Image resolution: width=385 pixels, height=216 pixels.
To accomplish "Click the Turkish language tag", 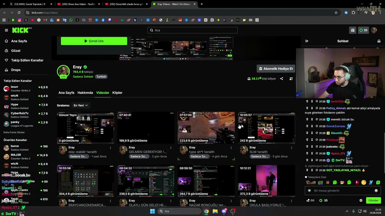I will [101, 76].
